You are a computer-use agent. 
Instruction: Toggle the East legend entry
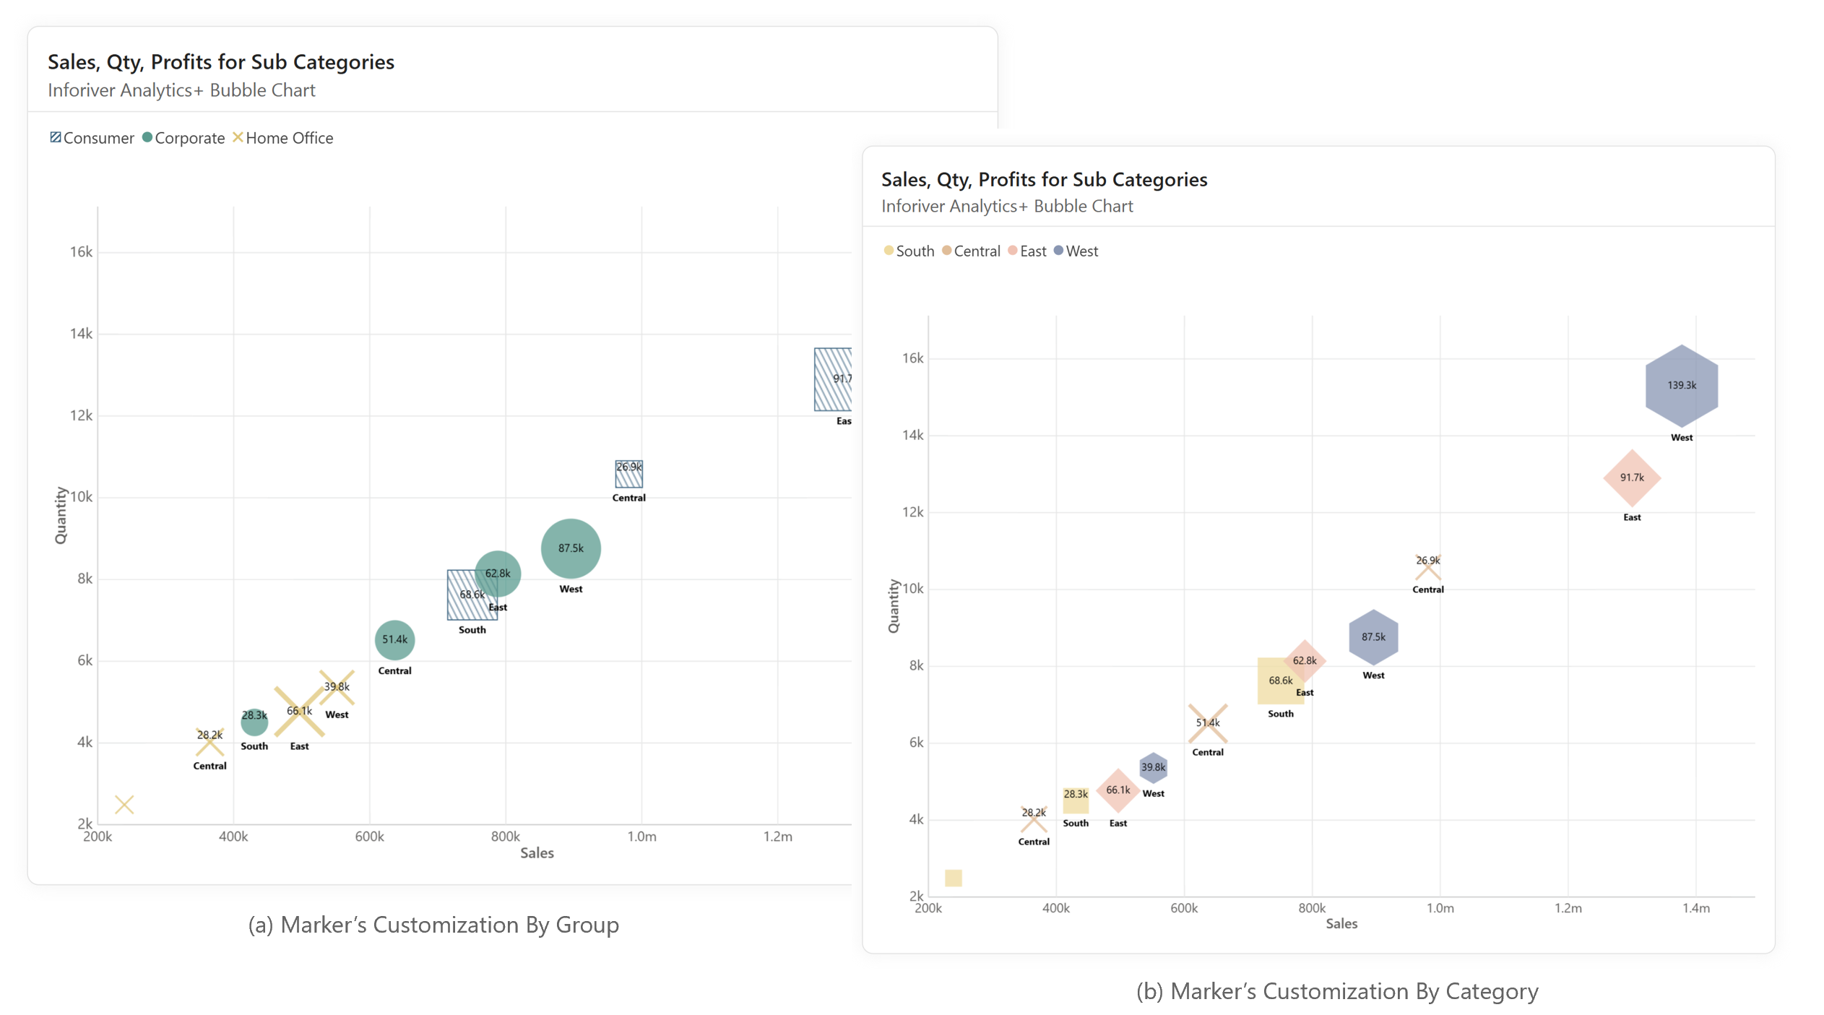(x=1027, y=251)
